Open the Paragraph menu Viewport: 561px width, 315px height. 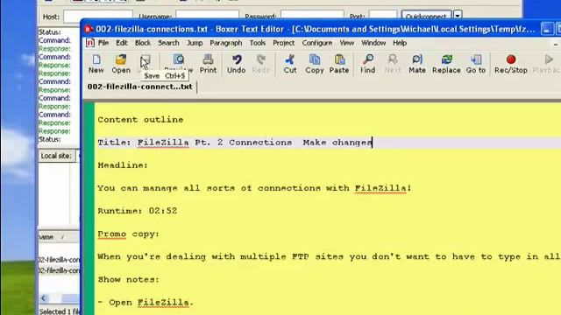(x=226, y=43)
